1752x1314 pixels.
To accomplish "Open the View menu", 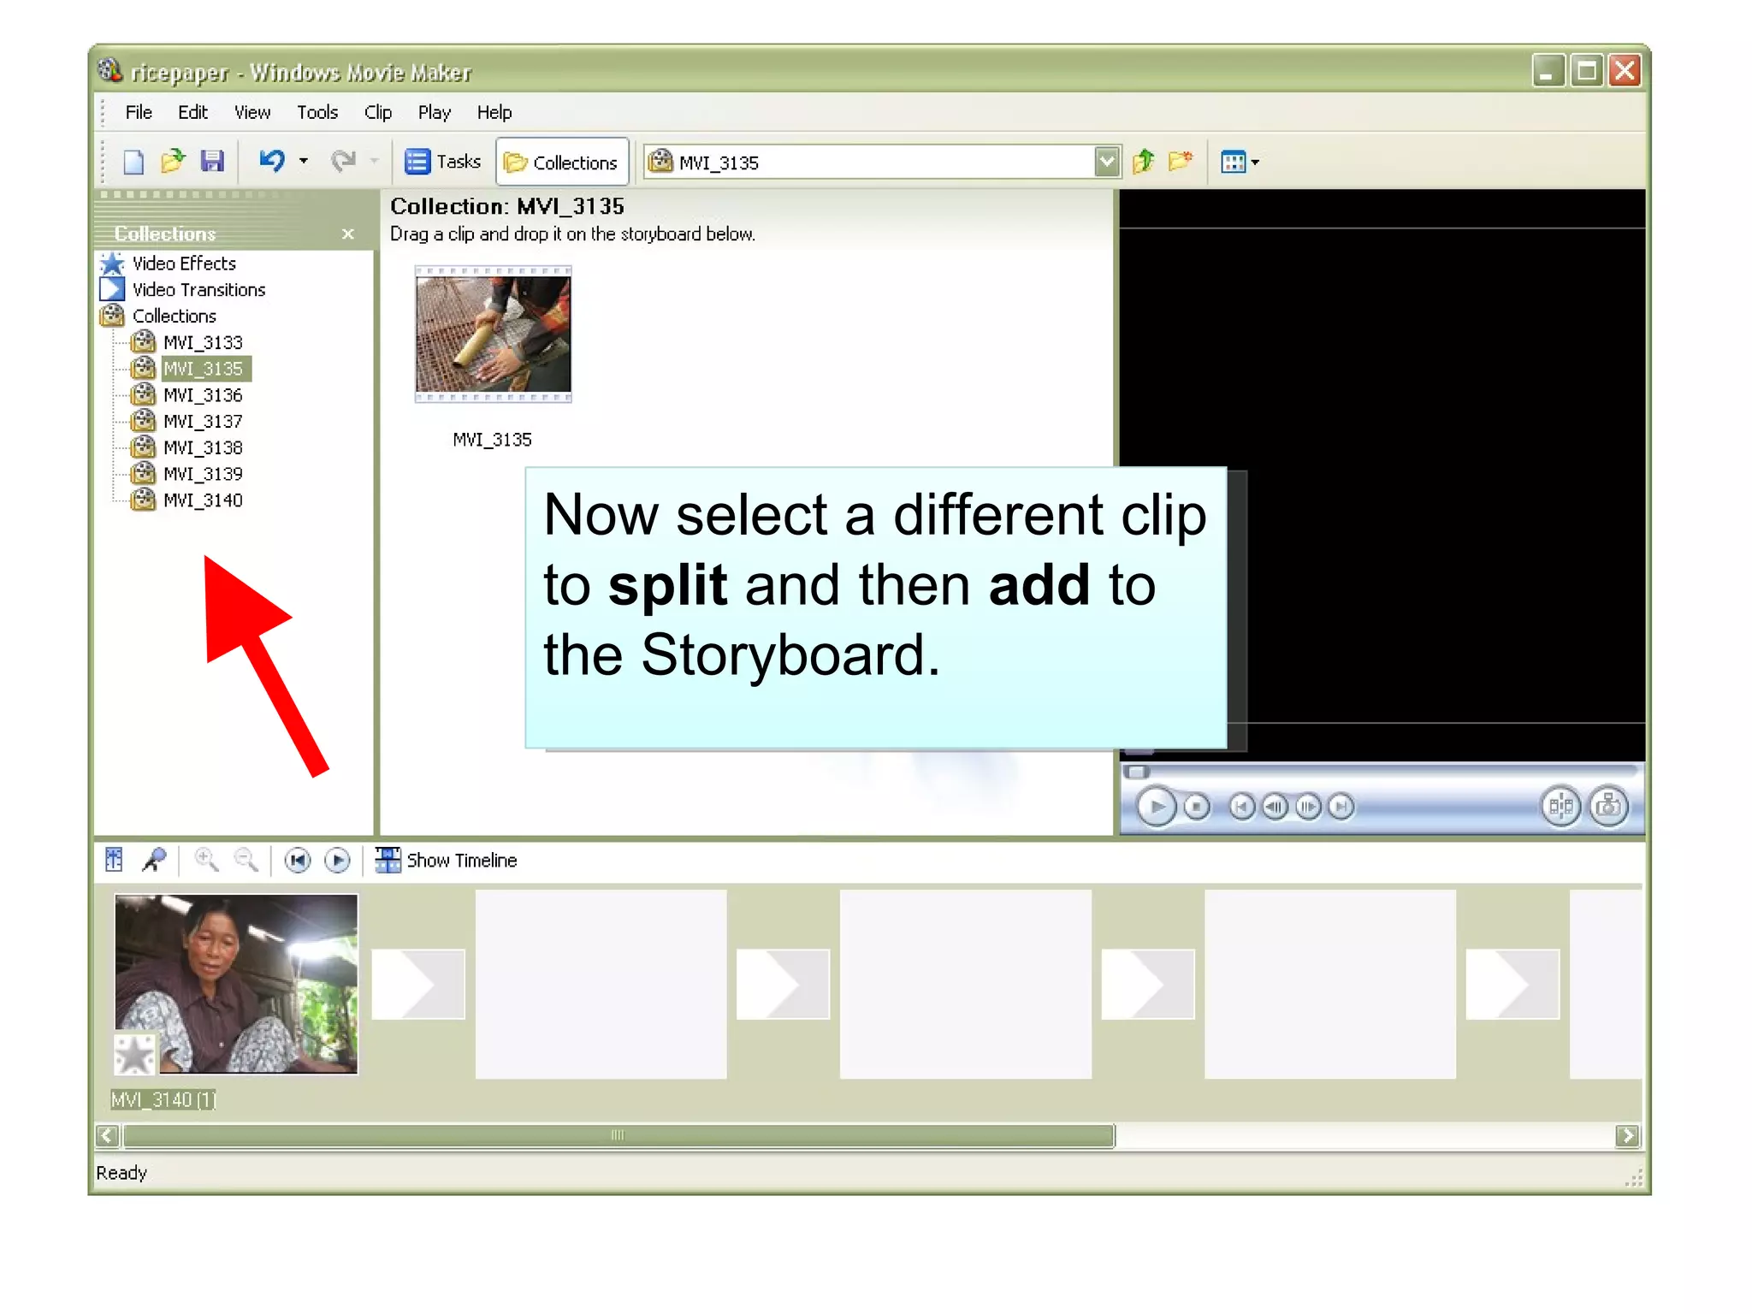I will tap(252, 112).
